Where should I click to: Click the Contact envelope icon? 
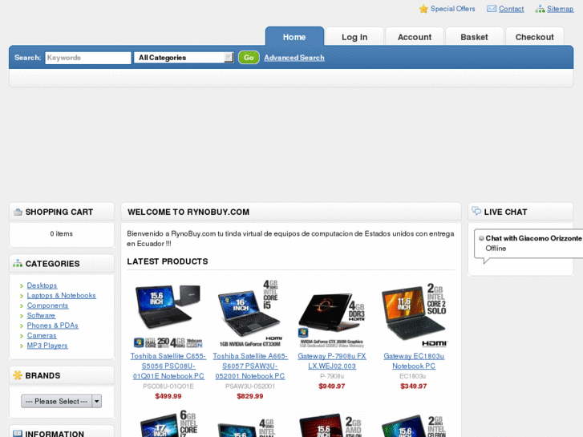click(492, 9)
